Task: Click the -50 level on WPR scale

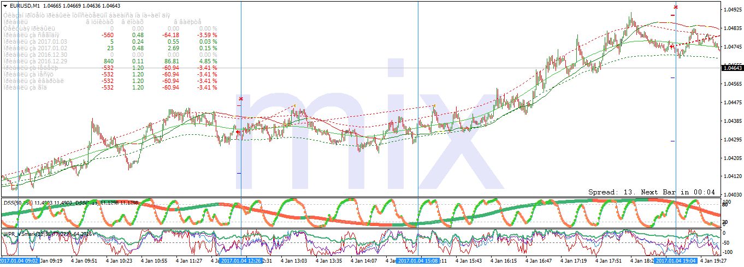Action: [x=727, y=242]
